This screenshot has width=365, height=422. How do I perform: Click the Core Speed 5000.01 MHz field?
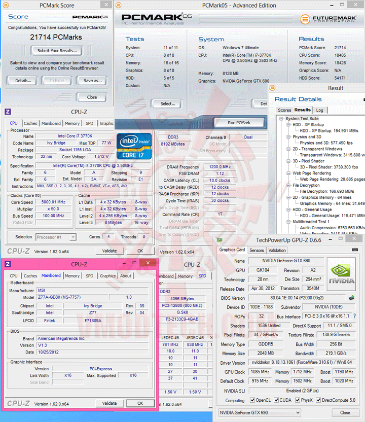[53, 202]
